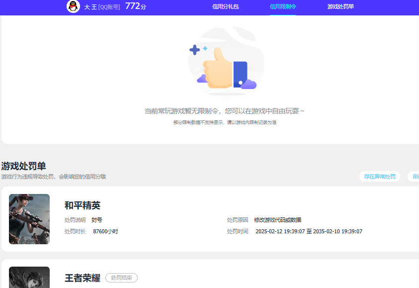The width and height of the screenshot is (419, 288).
Task: Click the 和平精英 game cover thumbnail
Action: (29, 219)
